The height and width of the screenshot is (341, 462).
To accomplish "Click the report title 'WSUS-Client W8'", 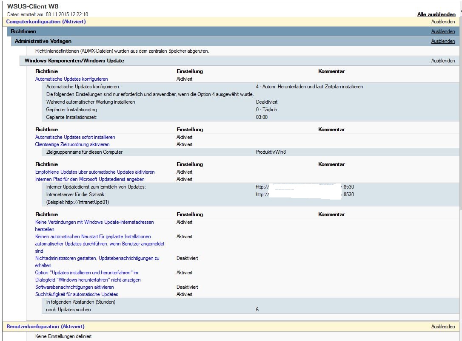I will (33, 6).
